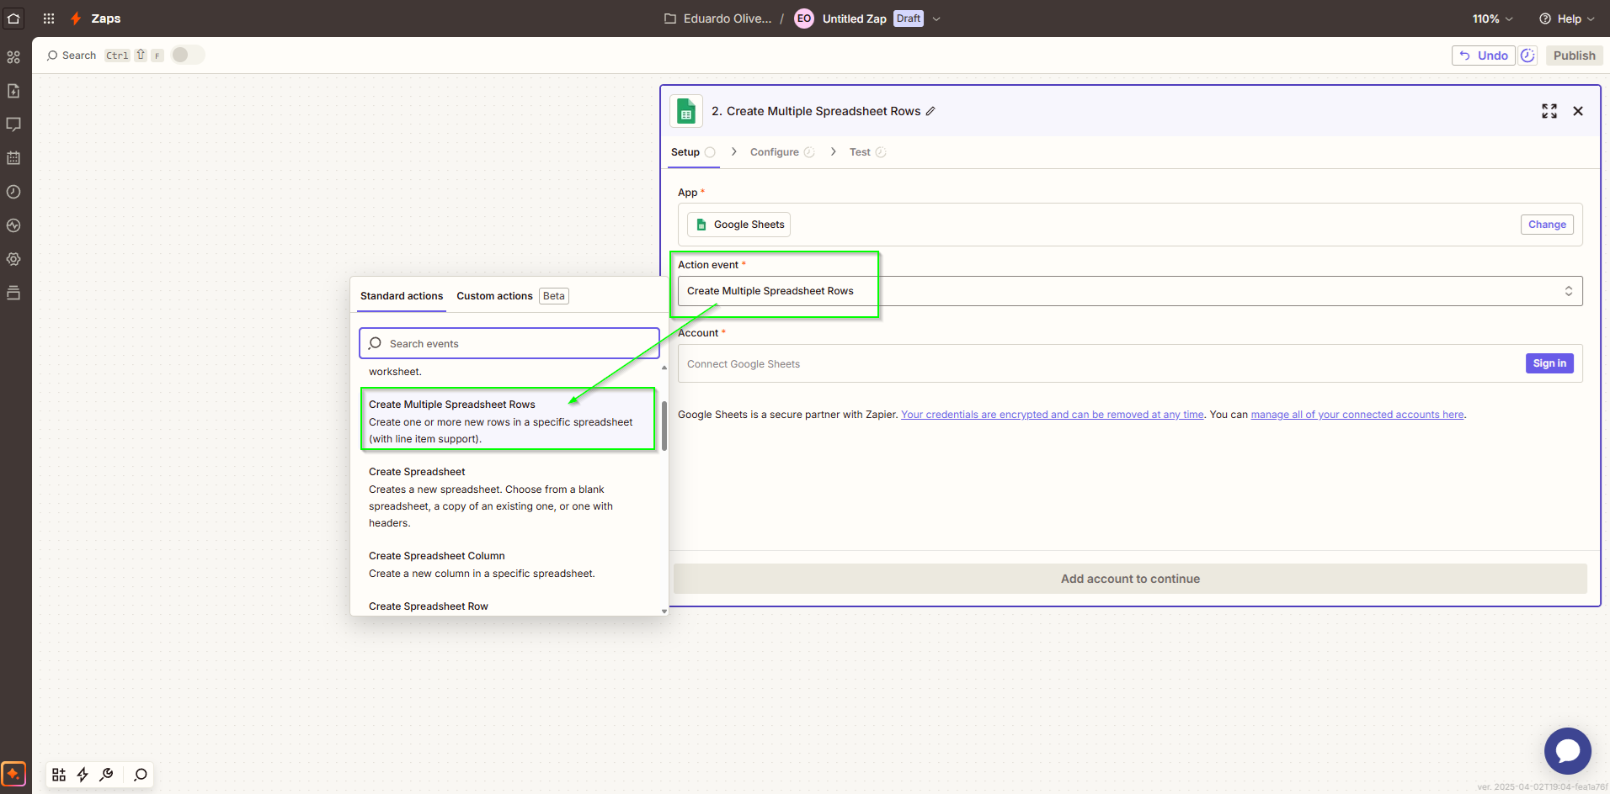Click the orange Zaps bolt logo
Image resolution: width=1610 pixels, height=794 pixels.
(76, 19)
